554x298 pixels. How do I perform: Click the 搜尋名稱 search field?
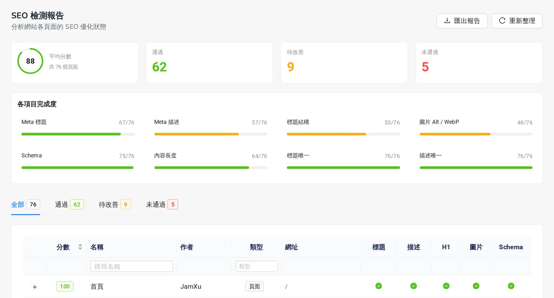[132, 266]
